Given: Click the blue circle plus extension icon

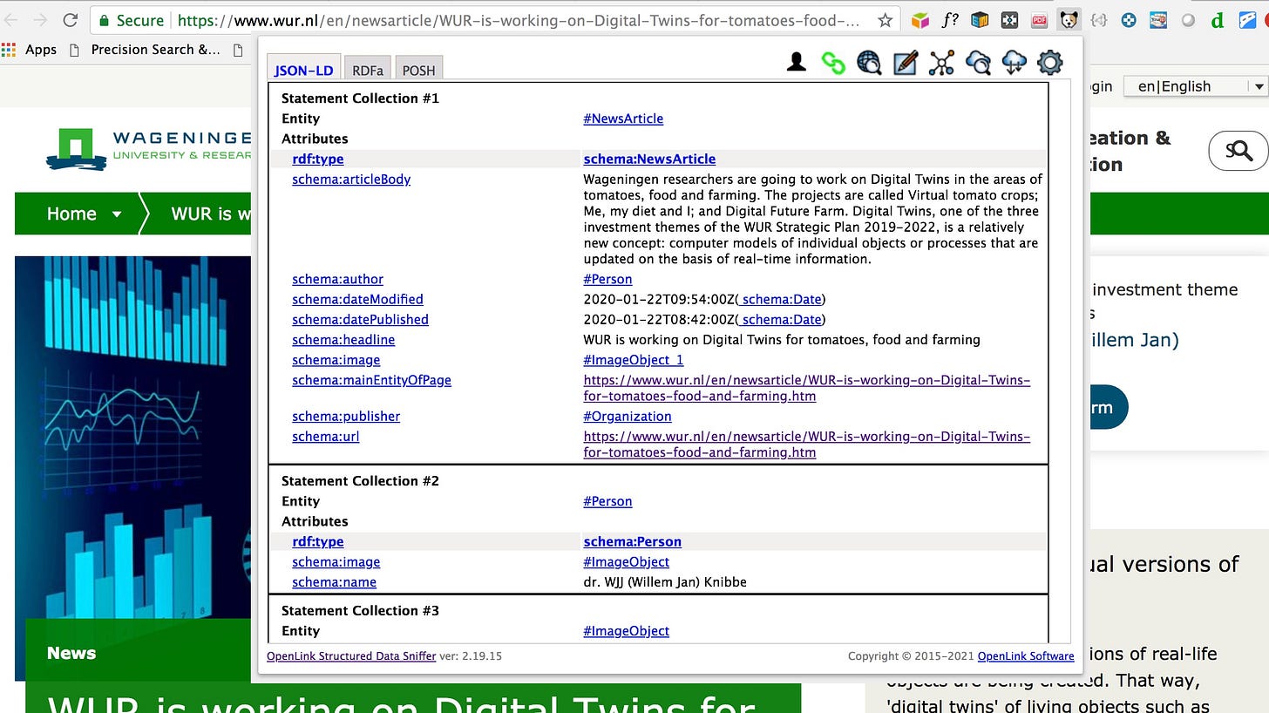Looking at the screenshot, I should point(1129,20).
